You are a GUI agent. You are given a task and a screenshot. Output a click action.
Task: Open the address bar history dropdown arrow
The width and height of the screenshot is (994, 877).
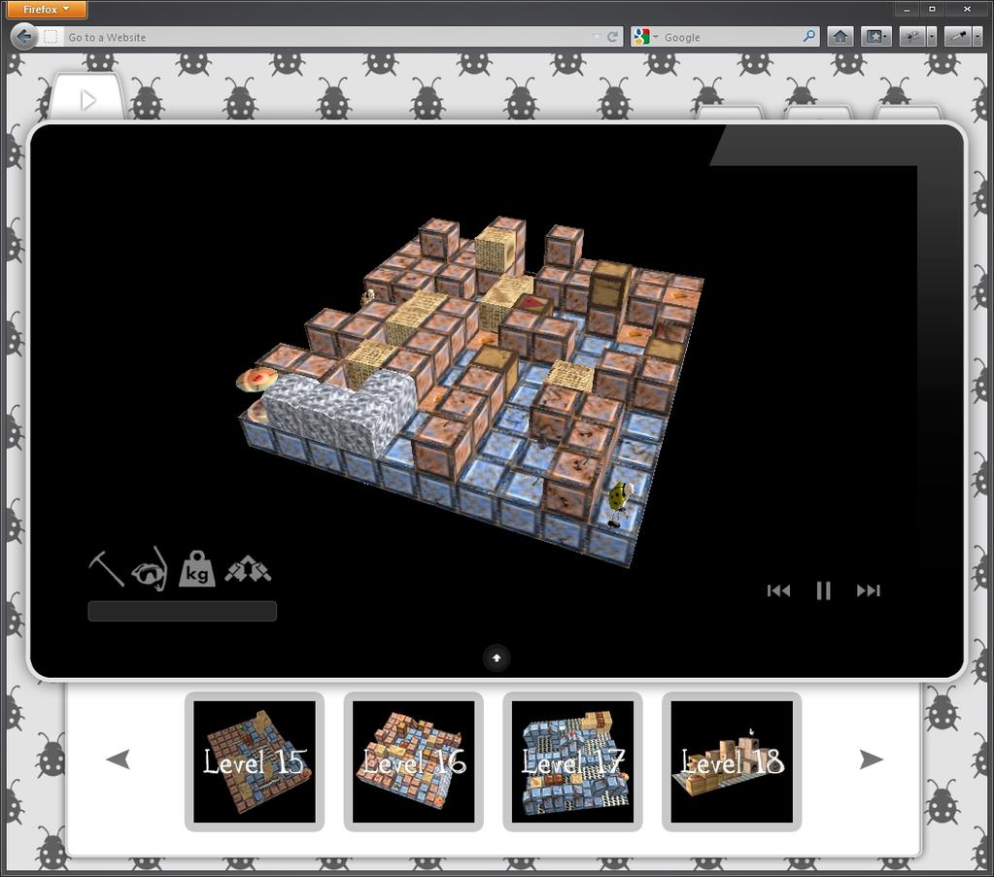click(x=596, y=37)
